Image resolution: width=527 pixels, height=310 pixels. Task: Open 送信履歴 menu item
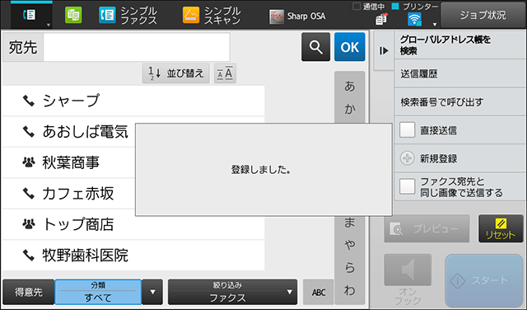459,73
